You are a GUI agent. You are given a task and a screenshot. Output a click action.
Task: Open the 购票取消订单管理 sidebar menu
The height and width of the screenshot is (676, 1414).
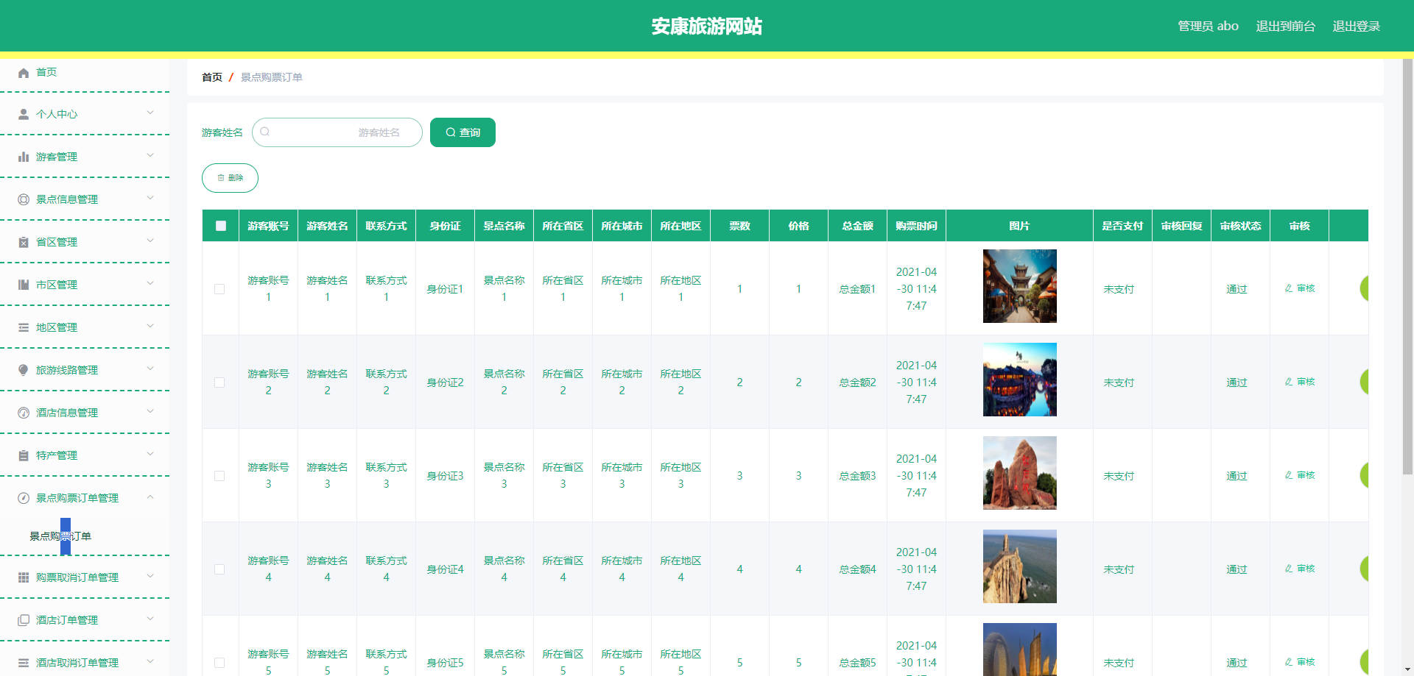pos(85,577)
